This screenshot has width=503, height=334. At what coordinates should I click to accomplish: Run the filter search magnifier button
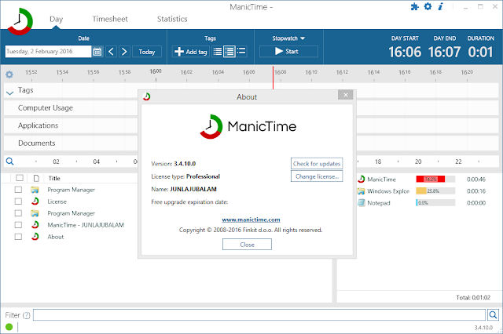click(x=494, y=315)
